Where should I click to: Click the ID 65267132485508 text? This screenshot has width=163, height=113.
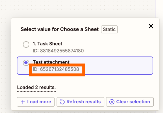(56, 69)
